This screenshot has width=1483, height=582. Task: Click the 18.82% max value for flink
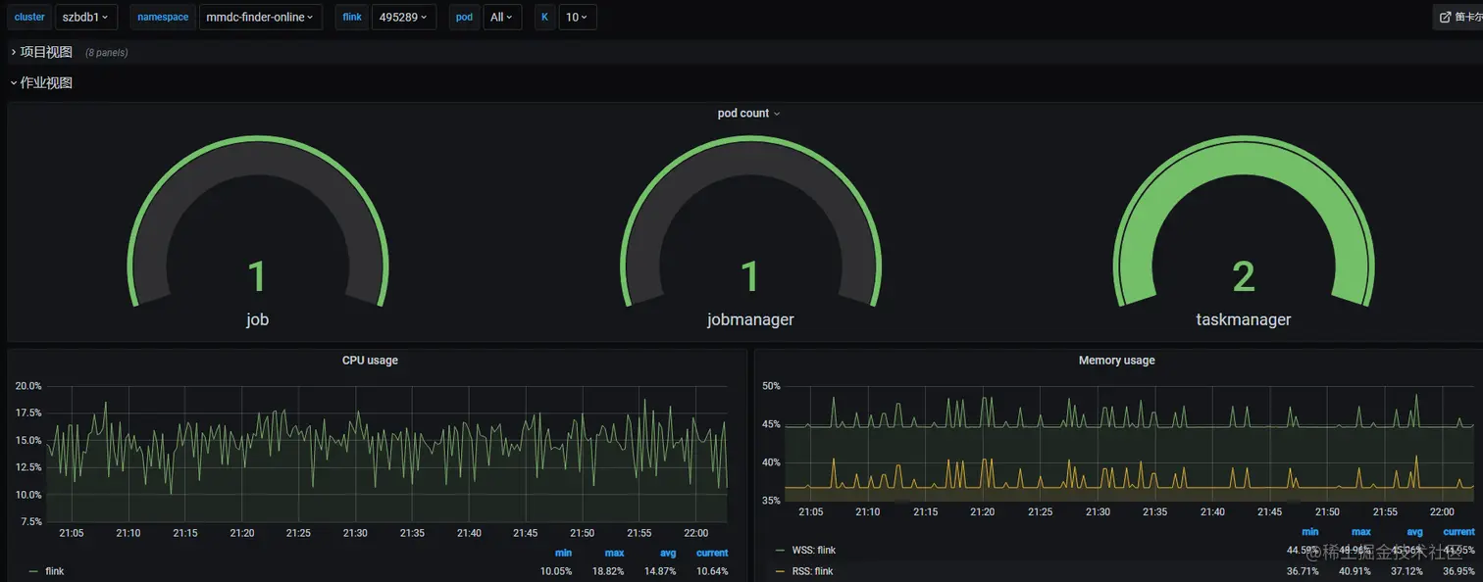point(608,571)
